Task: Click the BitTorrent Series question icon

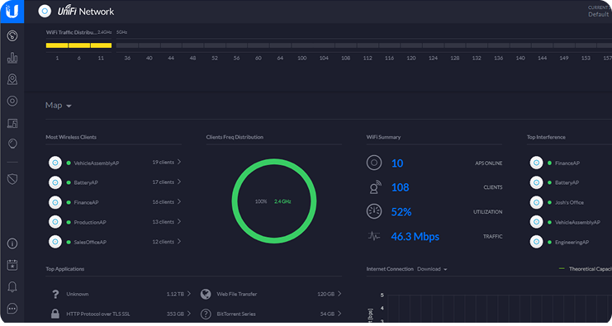Action: click(206, 314)
